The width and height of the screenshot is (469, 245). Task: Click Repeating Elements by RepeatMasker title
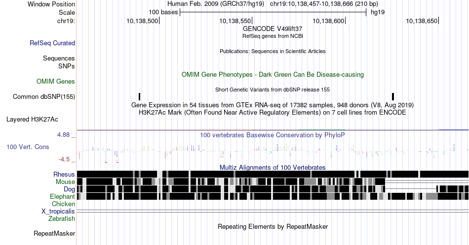(273, 226)
